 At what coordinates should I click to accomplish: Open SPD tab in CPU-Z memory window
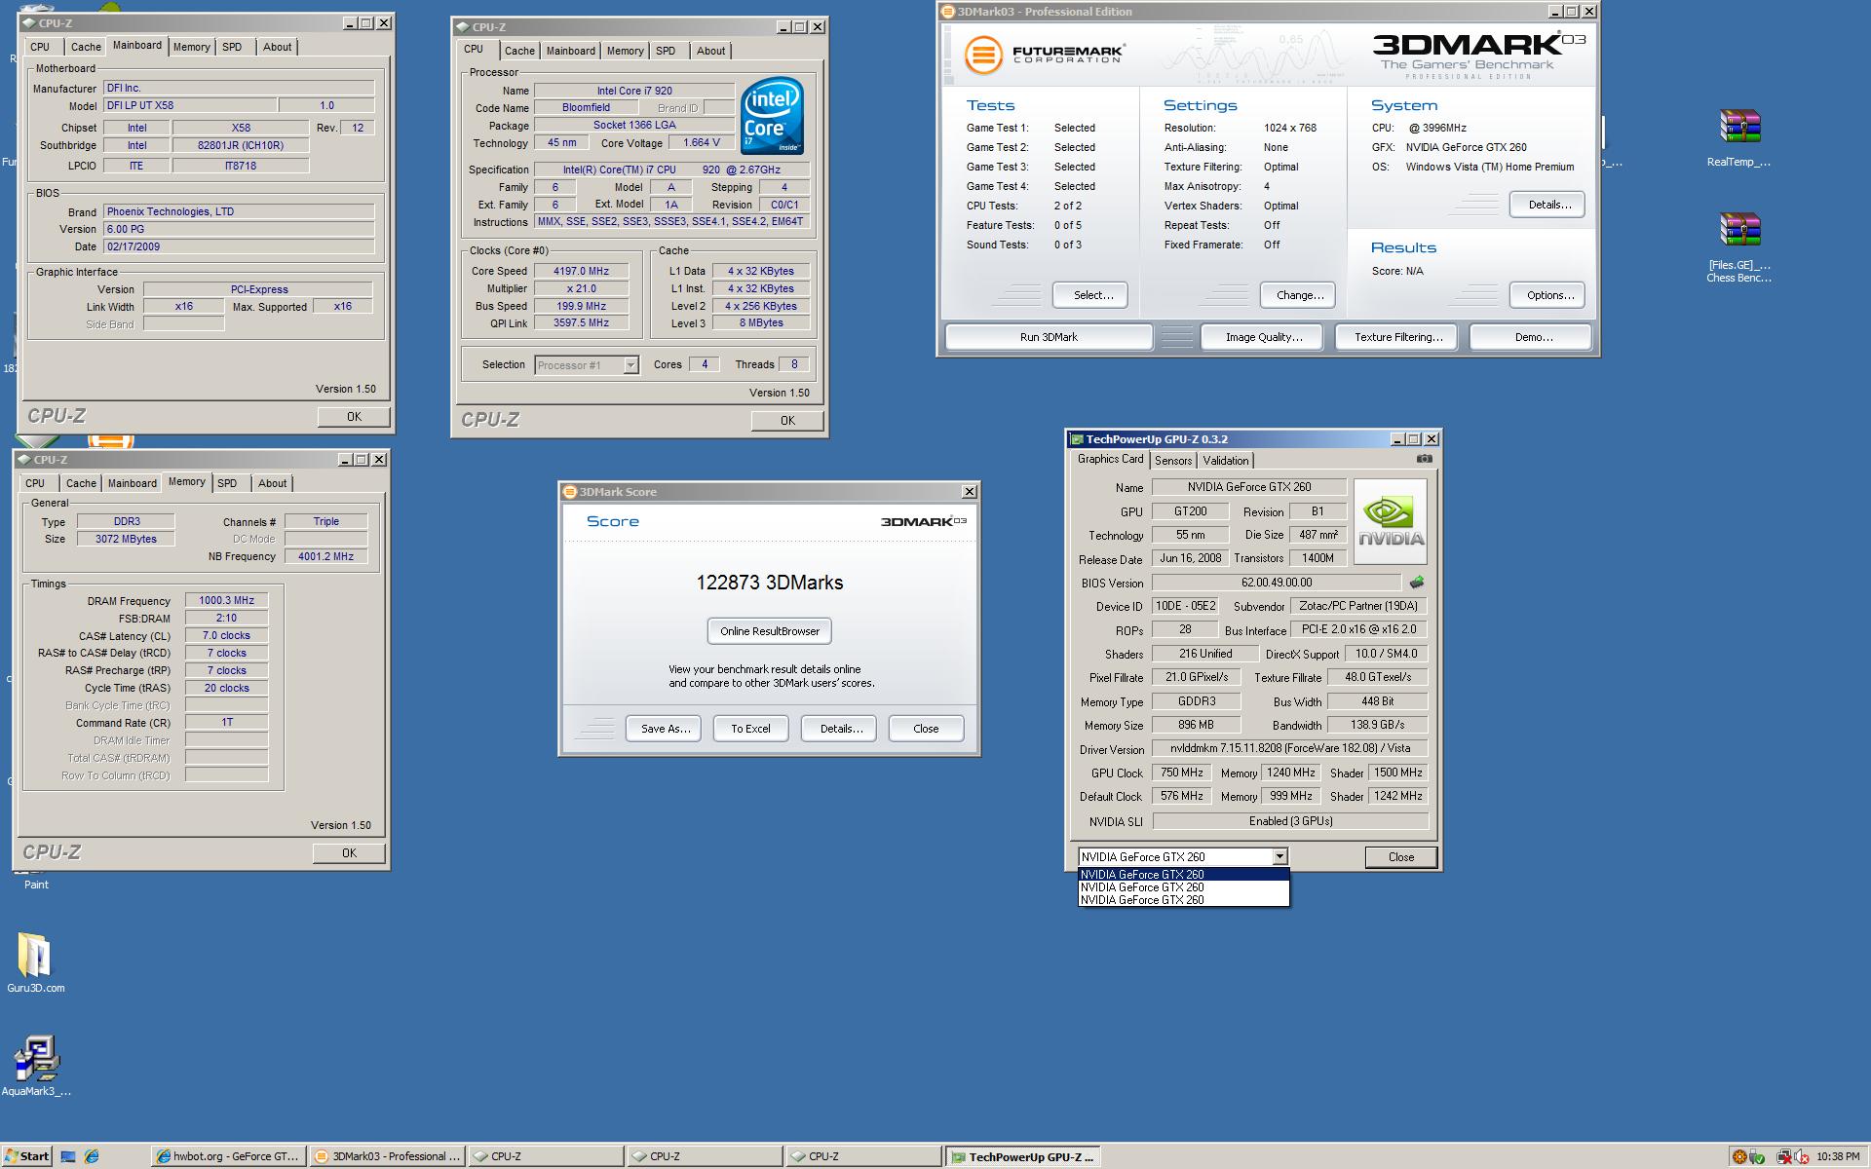[227, 483]
